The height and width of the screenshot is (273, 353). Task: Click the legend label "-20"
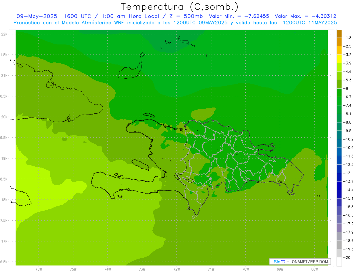click(x=347, y=257)
